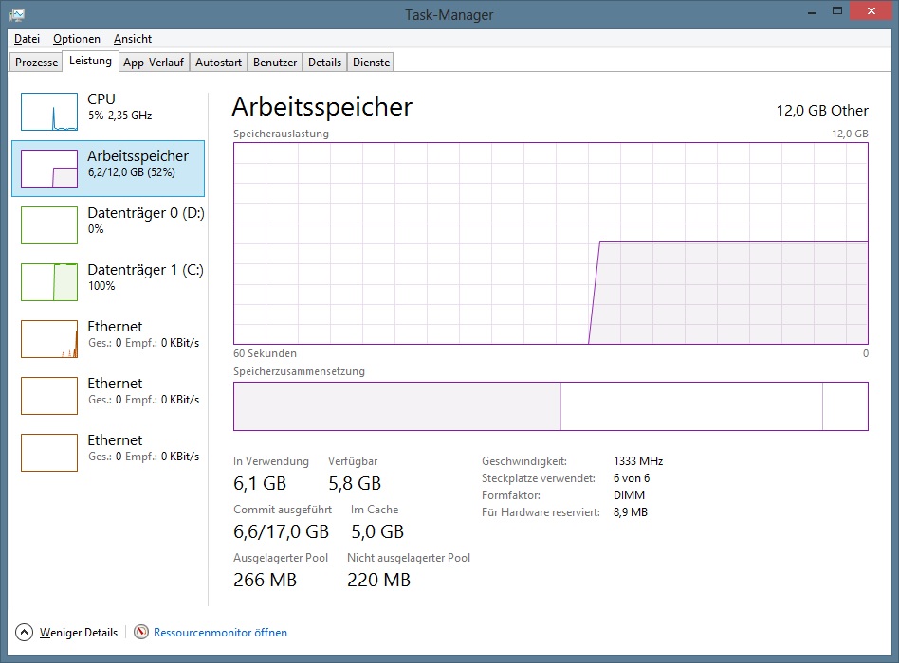
Task: Open the Ansicht menu
Action: 133,39
